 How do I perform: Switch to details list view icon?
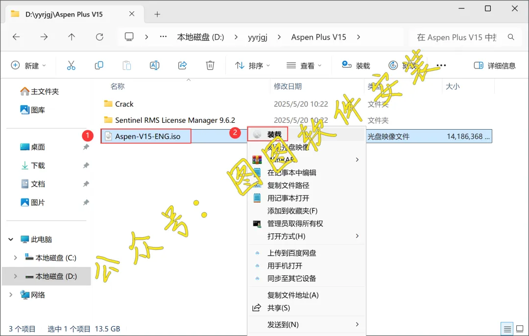click(x=507, y=329)
